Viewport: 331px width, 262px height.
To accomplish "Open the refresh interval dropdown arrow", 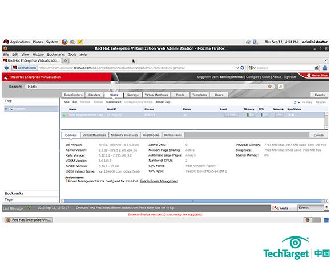I will click(299, 103).
